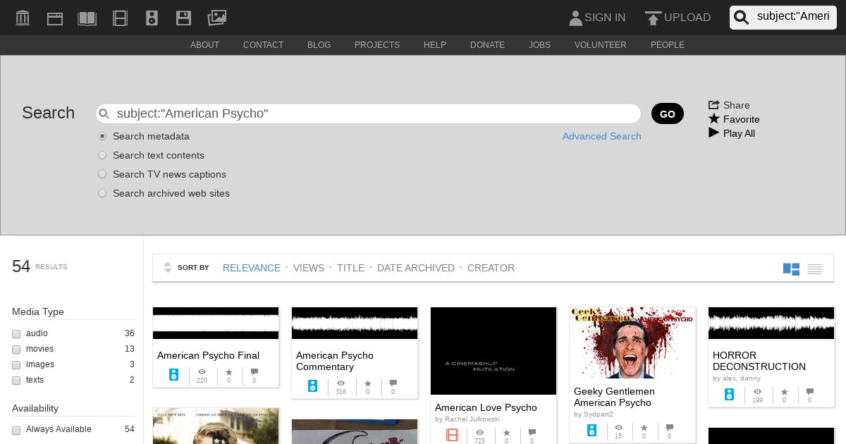
Task: Open the Web archive icon
Action: [x=55, y=18]
